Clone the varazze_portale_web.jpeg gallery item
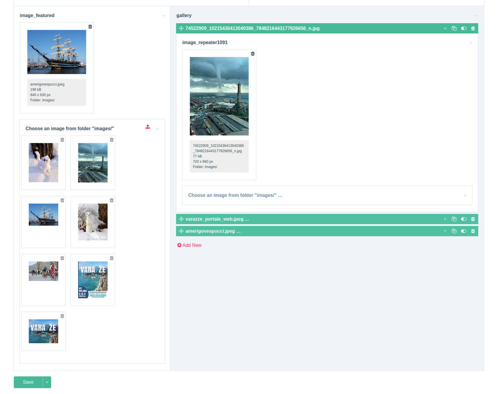 454,219
